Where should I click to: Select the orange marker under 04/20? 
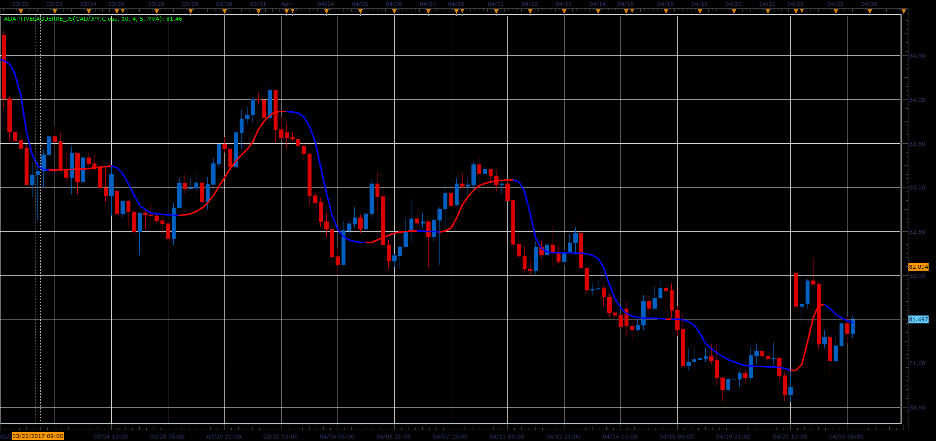pos(734,11)
